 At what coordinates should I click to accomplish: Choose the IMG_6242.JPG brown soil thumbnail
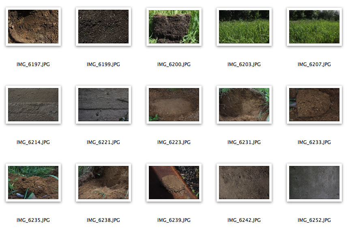[244, 183]
